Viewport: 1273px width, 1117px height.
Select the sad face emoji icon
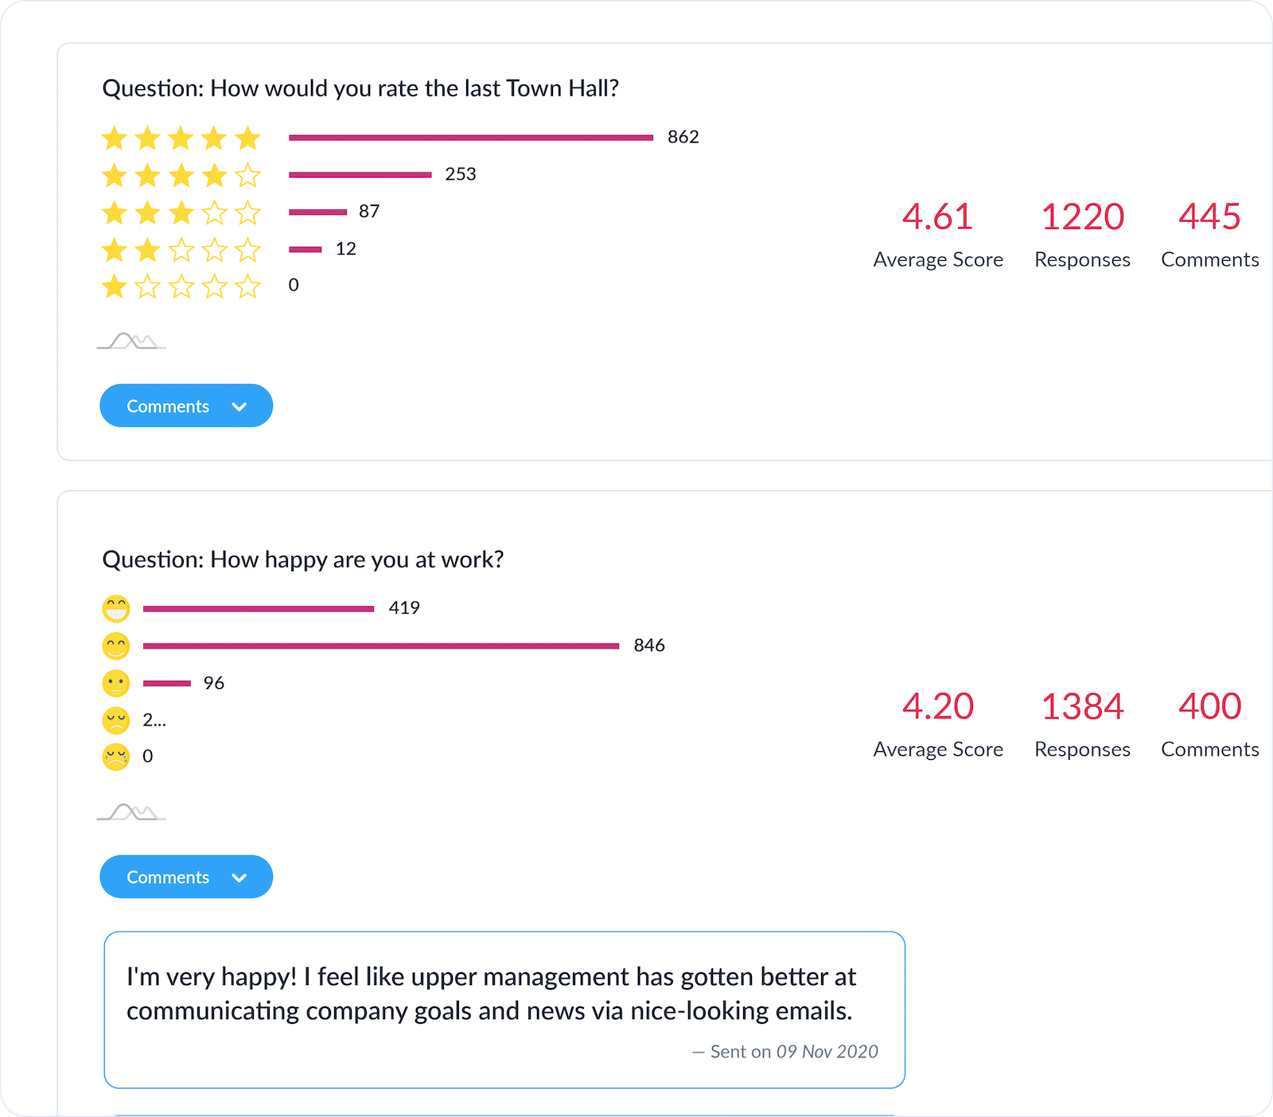116,719
